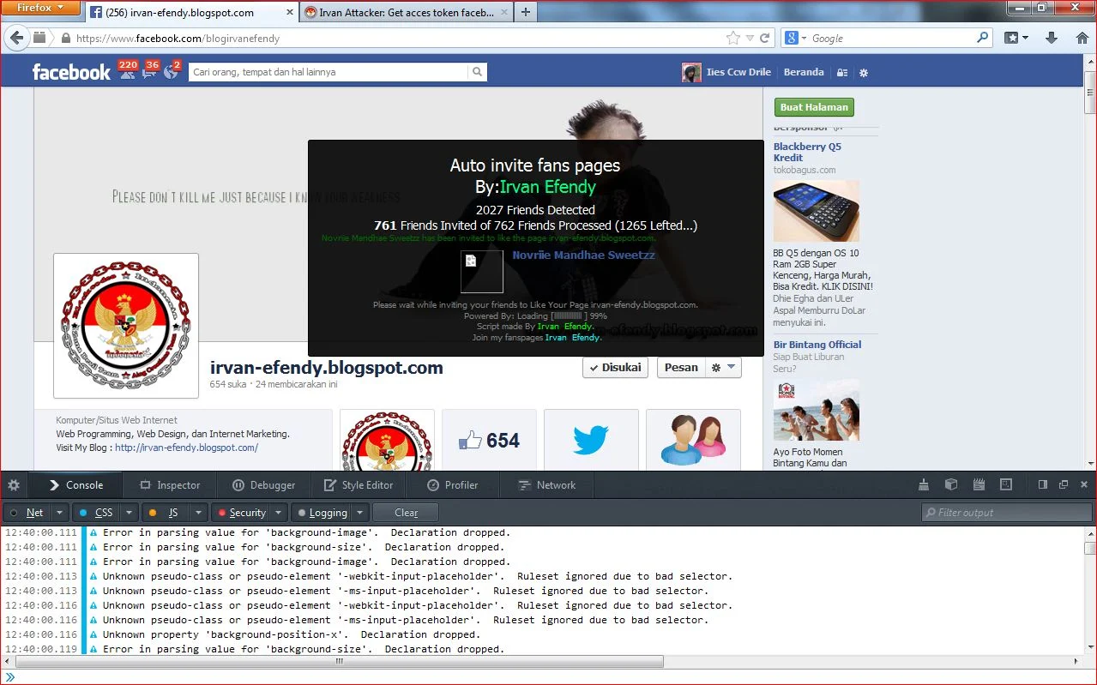Open Facebook notifications globe icon
1097x685 pixels.
pos(171,73)
